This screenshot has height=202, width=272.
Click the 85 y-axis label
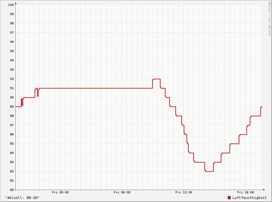pos(12,144)
